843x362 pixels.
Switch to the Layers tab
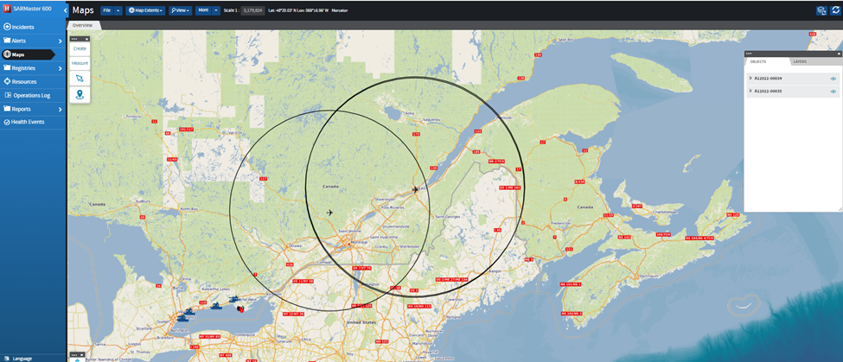click(x=800, y=62)
